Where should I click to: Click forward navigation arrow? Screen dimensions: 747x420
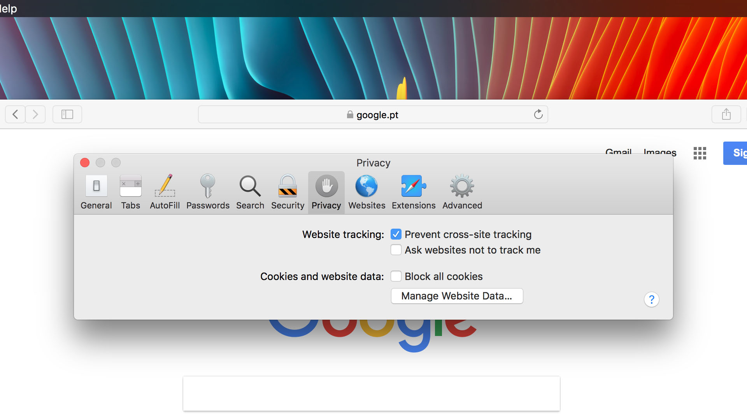(35, 114)
